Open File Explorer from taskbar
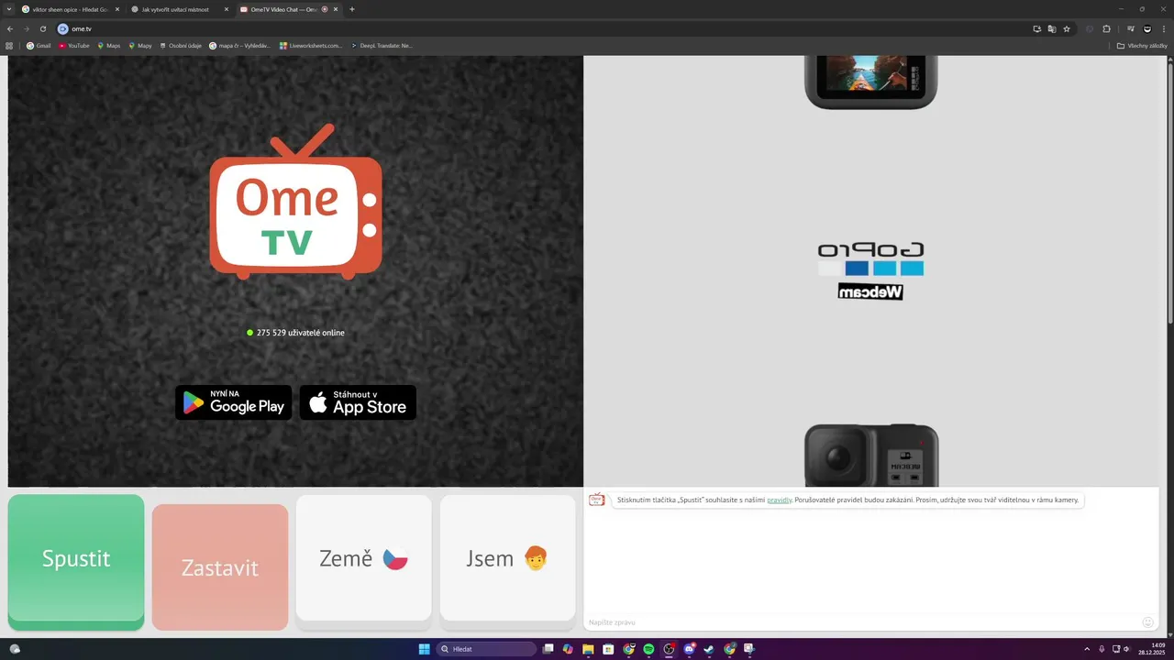Image resolution: width=1174 pixels, height=660 pixels. [588, 649]
